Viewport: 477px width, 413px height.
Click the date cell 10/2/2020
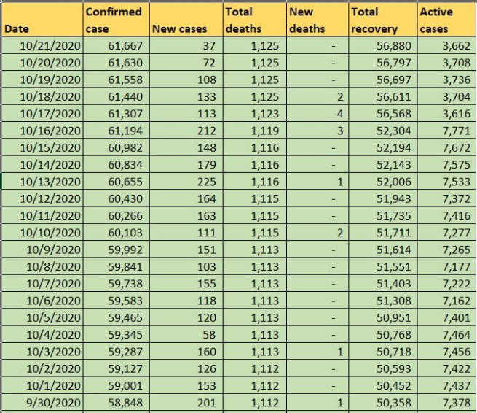click(x=42, y=368)
